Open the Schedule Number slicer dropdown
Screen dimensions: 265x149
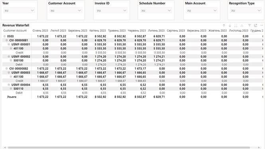tap(156, 10)
